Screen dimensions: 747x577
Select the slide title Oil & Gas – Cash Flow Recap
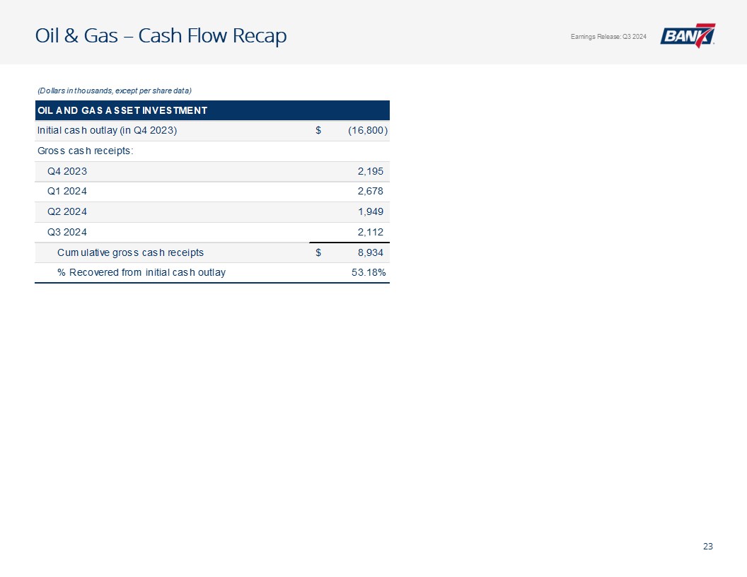tap(161, 36)
